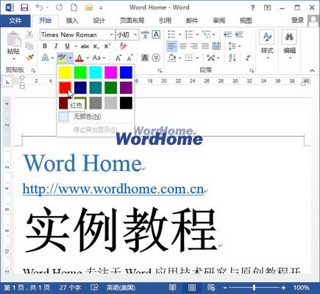Apply distributed alignment
The image size is (320, 294).
216,46
